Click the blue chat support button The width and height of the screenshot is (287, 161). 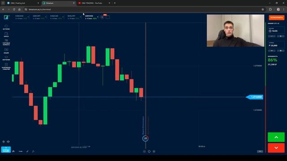point(6,149)
